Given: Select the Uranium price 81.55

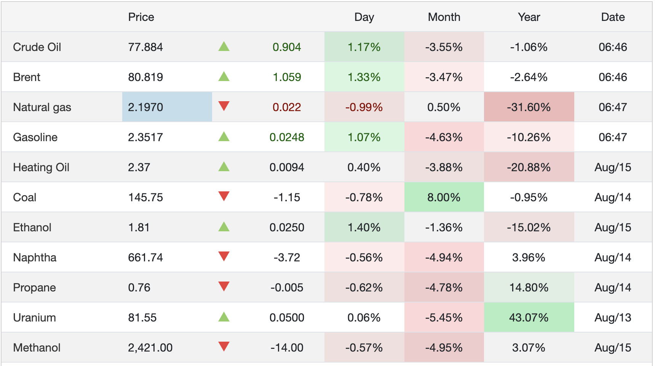Looking at the screenshot, I should (x=142, y=318).
